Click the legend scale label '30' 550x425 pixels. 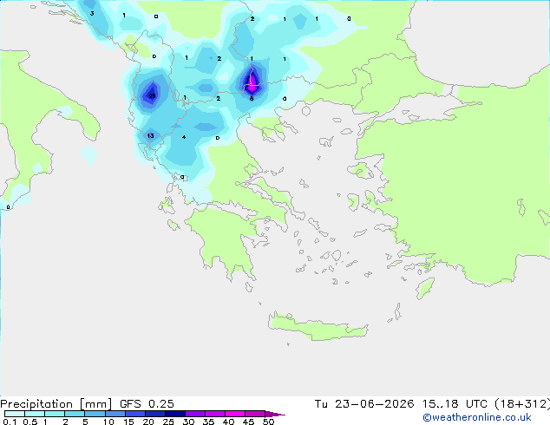pos(188,422)
